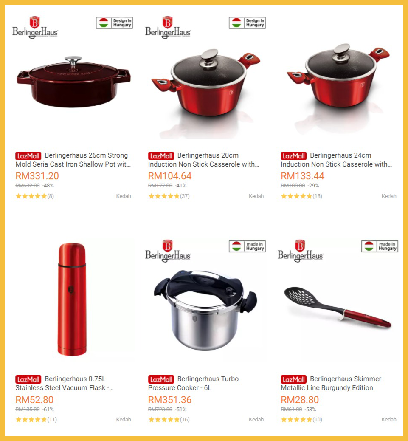408x441 pixels.
Task: Click LazMall badge on 20cm casserole listing
Action: click(161, 156)
